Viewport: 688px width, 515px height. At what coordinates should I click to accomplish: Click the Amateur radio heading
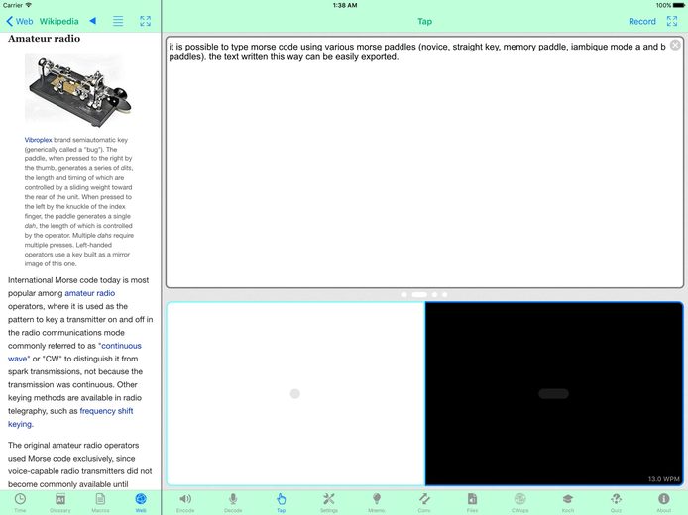44,39
